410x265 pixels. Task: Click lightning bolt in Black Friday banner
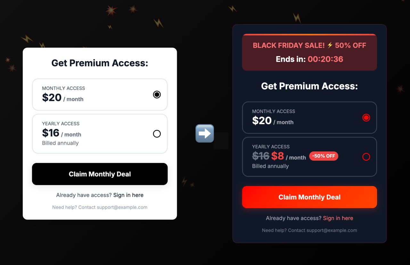click(330, 45)
